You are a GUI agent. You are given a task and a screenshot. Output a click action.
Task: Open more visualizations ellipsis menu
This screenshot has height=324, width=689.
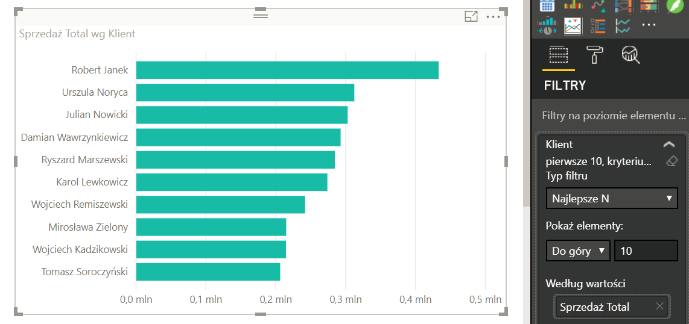(x=649, y=25)
